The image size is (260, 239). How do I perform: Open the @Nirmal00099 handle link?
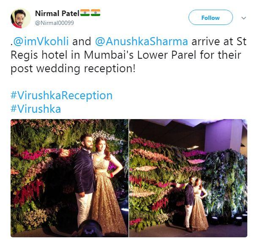55,23
